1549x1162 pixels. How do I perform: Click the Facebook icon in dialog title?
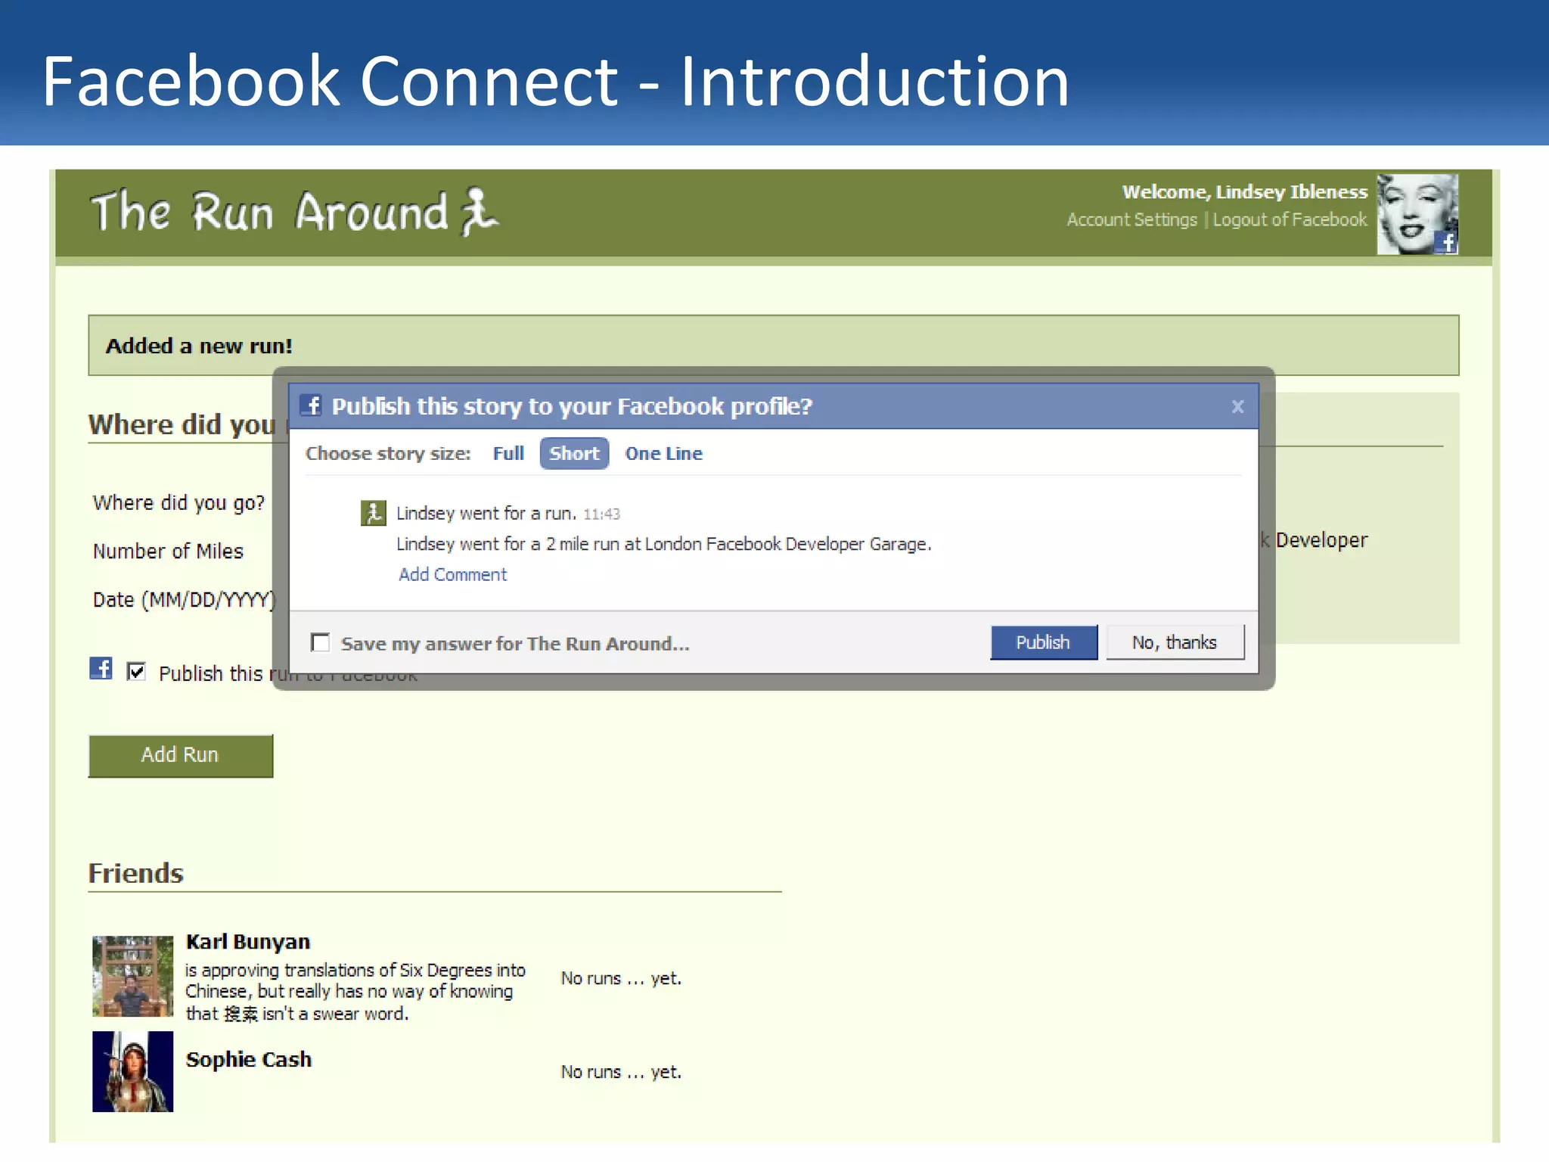311,405
